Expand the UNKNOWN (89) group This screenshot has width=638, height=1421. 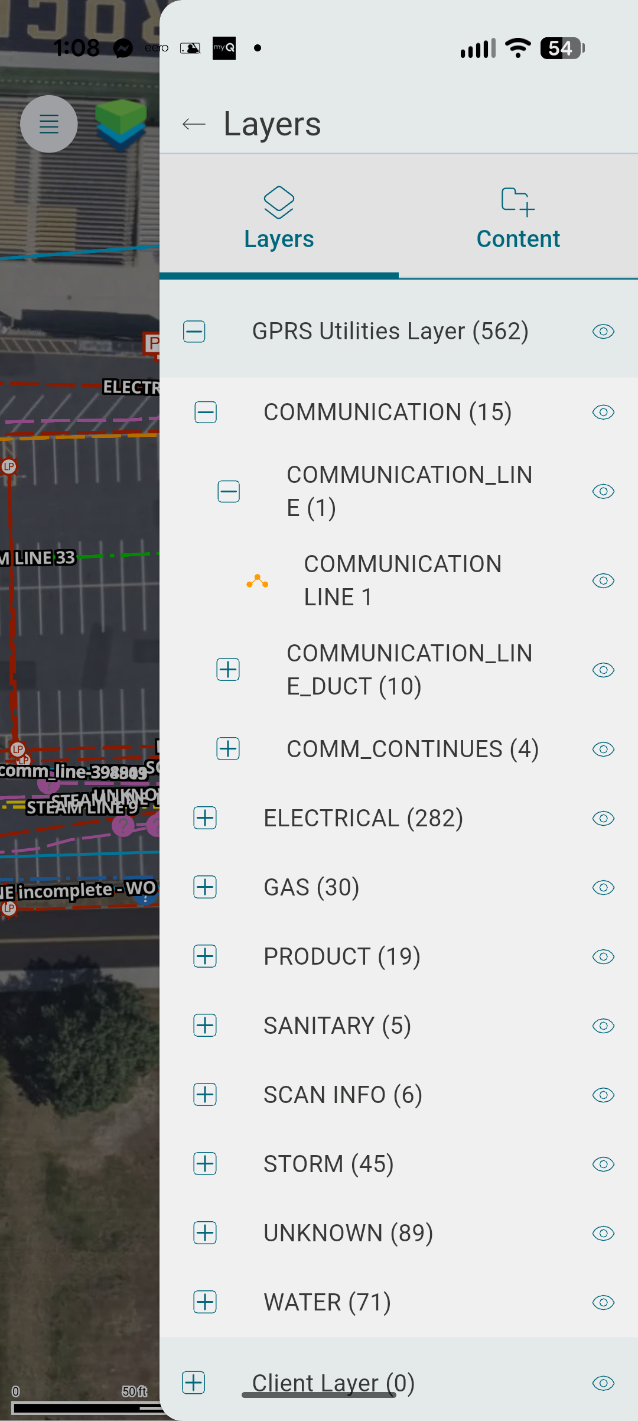pos(205,1233)
